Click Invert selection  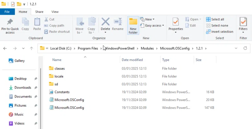tap(220, 31)
